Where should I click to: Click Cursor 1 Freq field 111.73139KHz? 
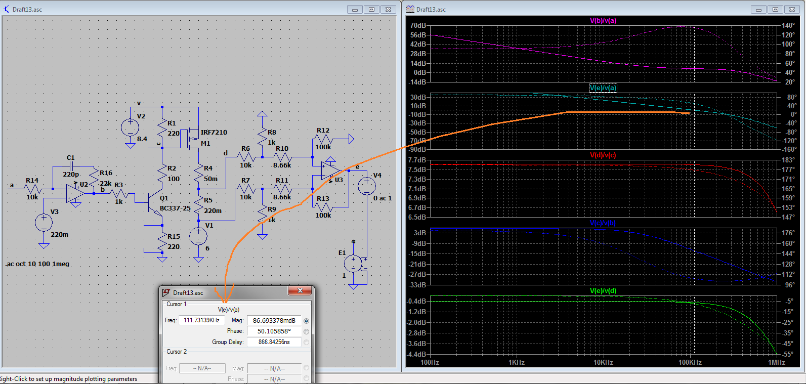coord(201,320)
